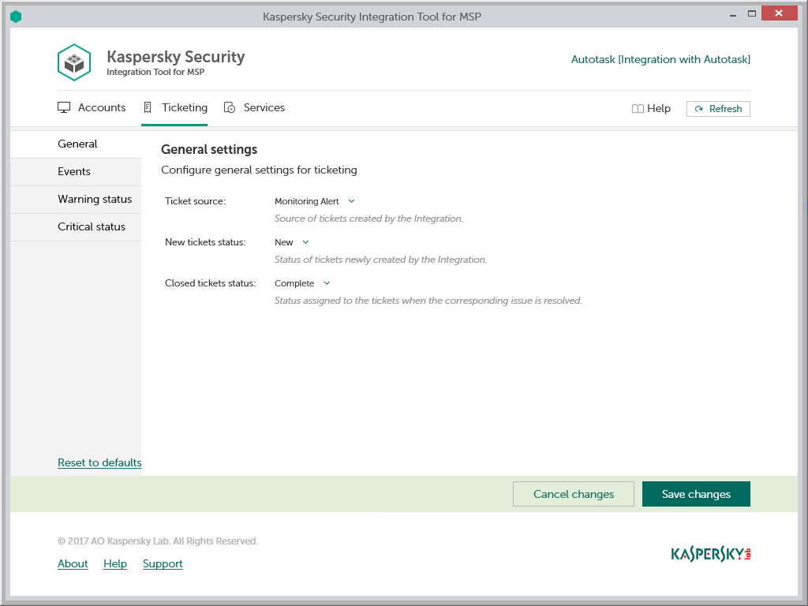Click the Kaspersky hexagon logo icon
Image resolution: width=808 pixels, height=606 pixels.
coord(74,62)
